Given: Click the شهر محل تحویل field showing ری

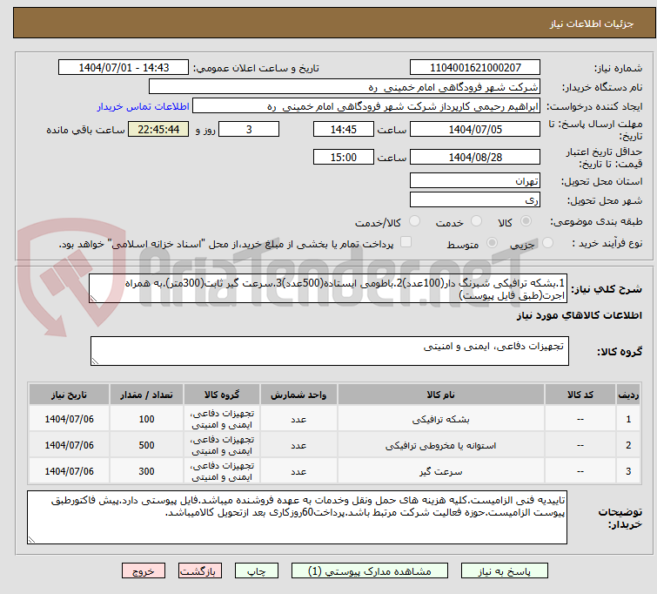Looking at the screenshot, I should pyautogui.click(x=474, y=199).
